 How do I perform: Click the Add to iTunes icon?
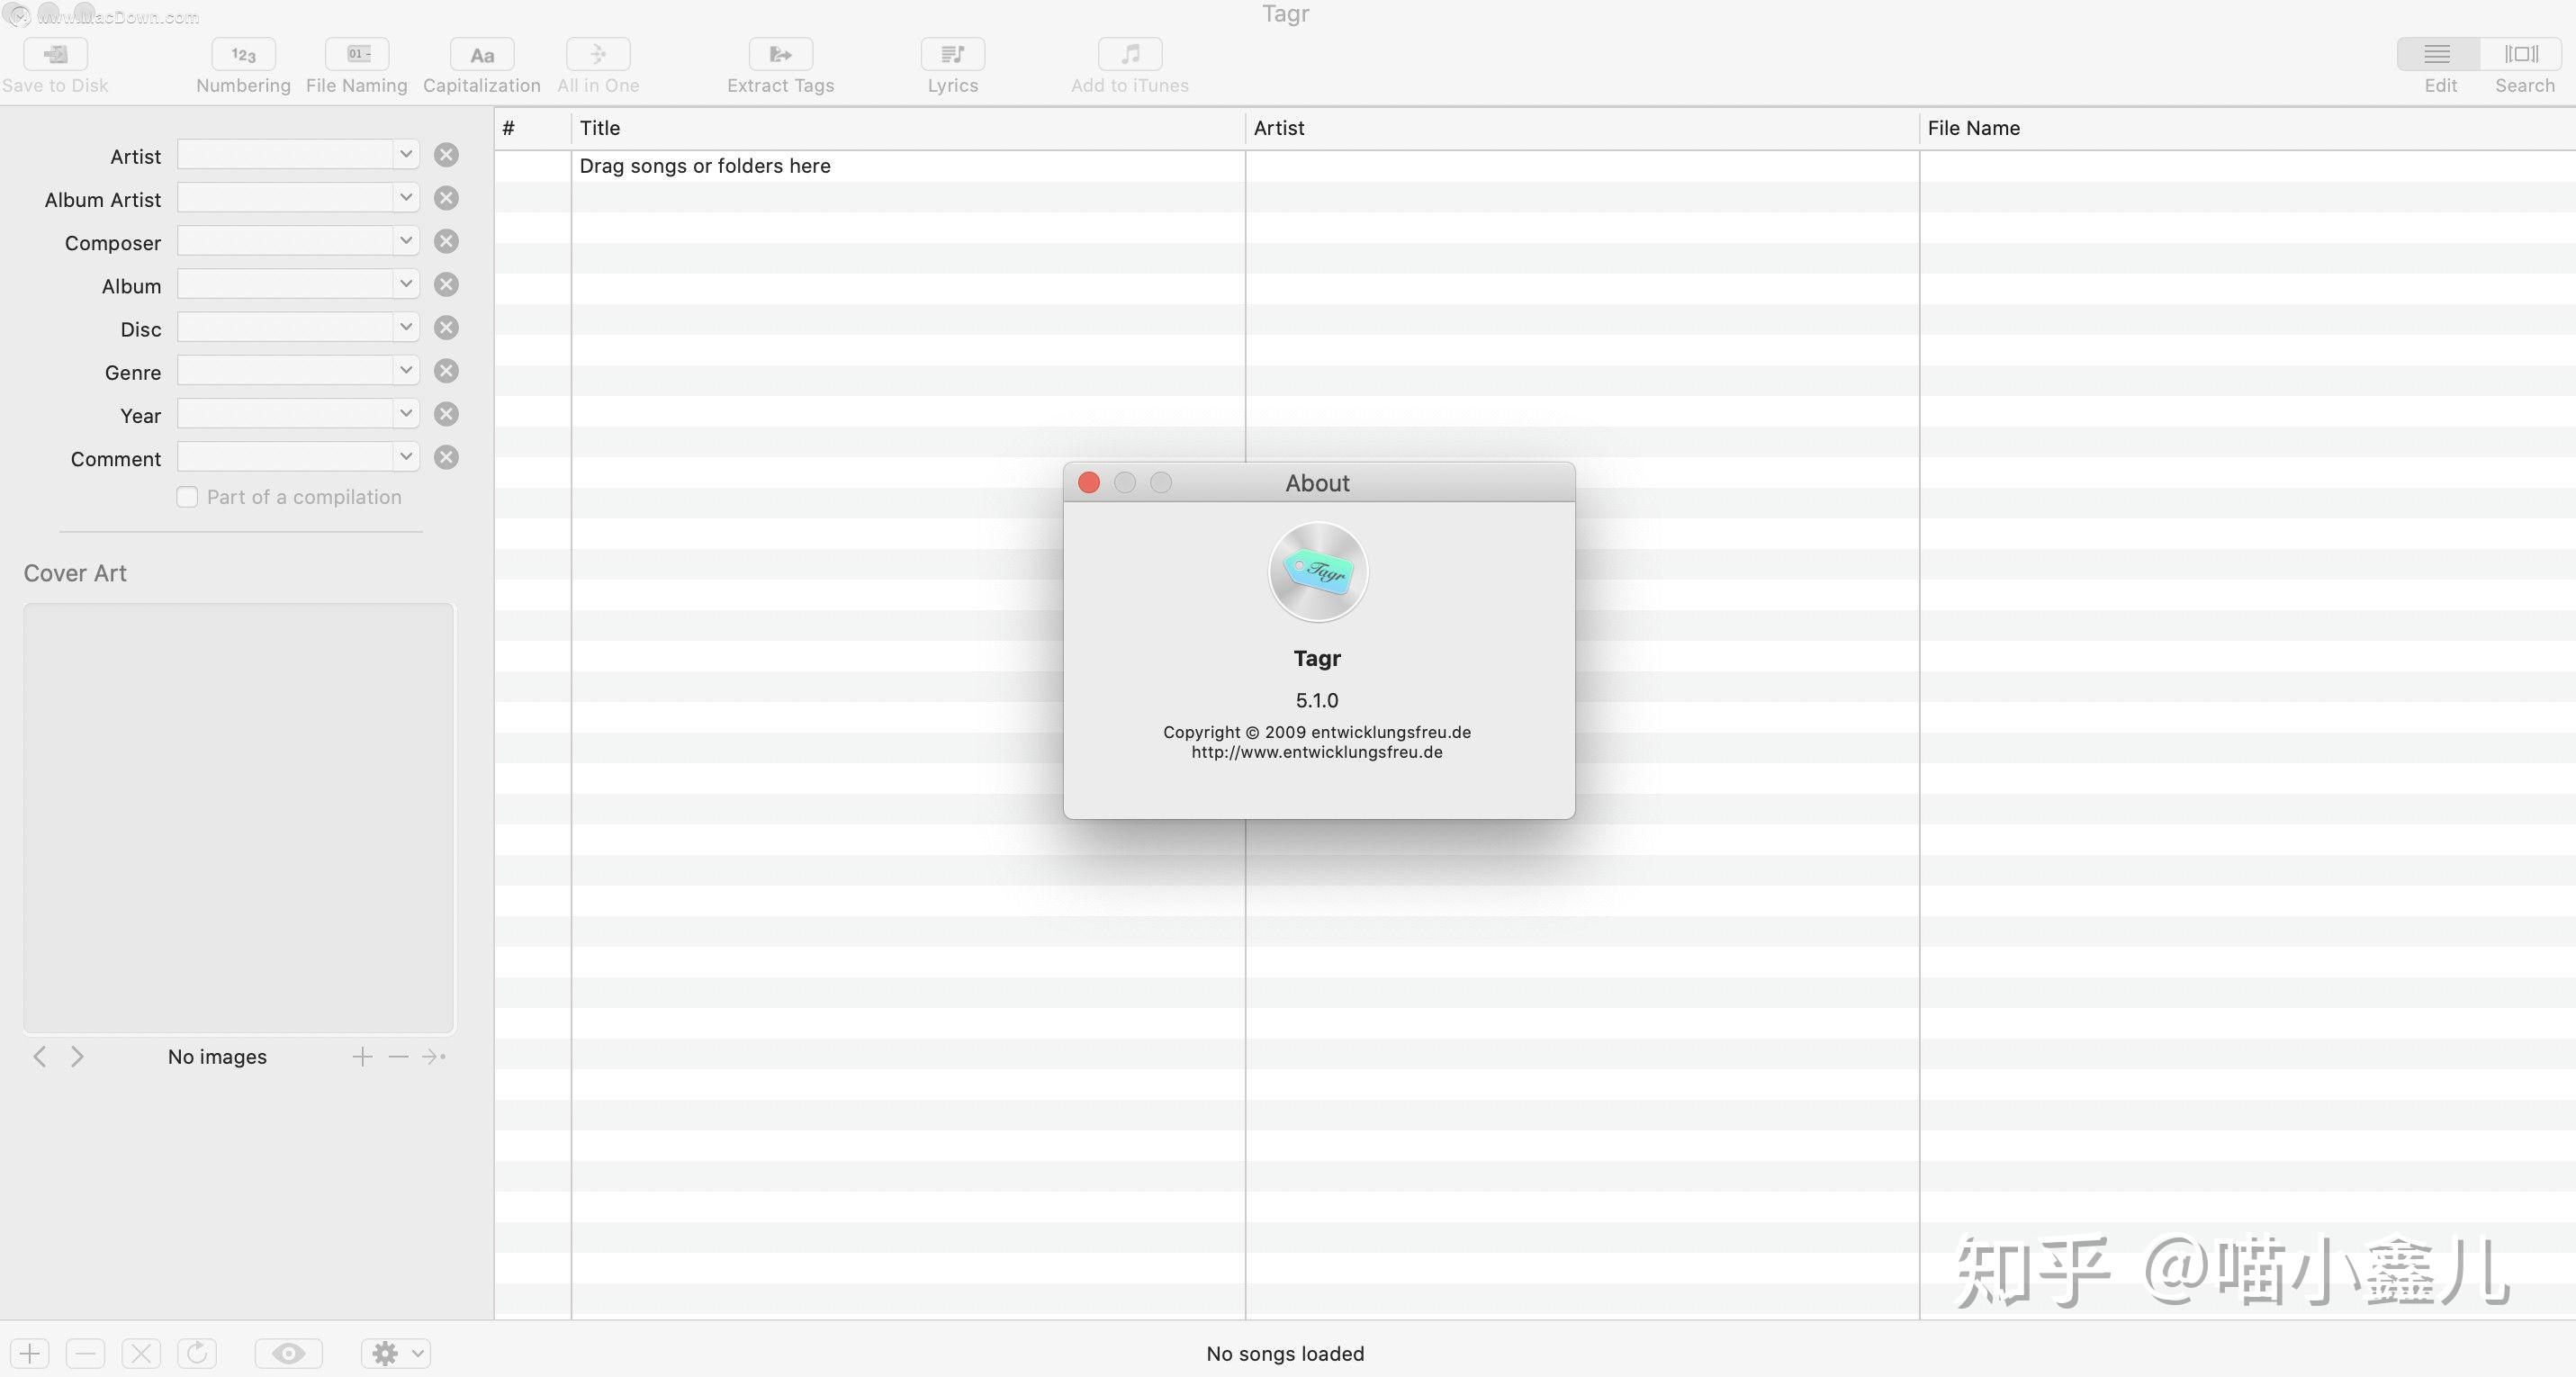point(1130,54)
